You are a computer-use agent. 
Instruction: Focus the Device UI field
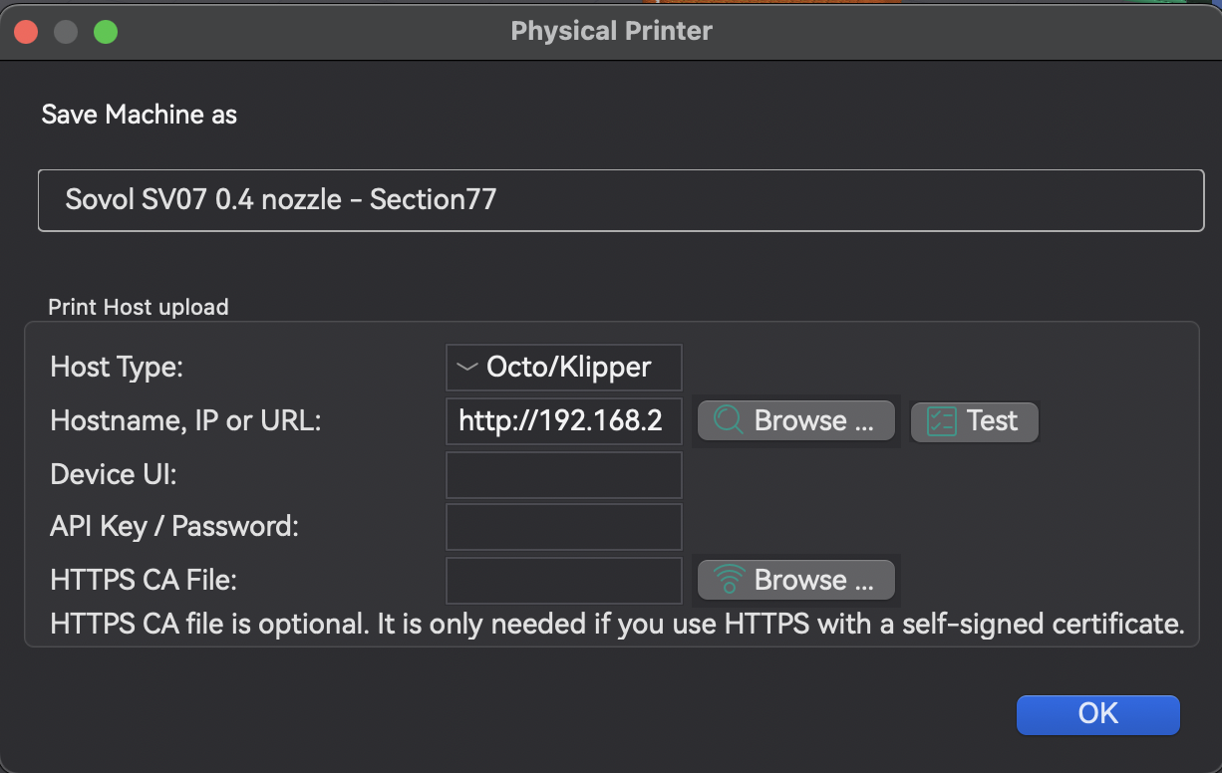(563, 474)
